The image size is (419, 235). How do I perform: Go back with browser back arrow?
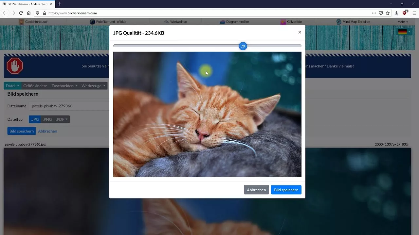[x=5, y=13]
